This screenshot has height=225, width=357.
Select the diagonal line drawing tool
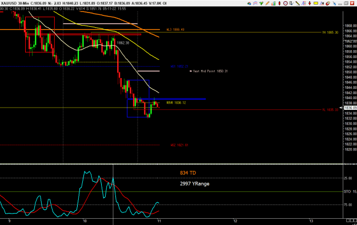[298, 3]
